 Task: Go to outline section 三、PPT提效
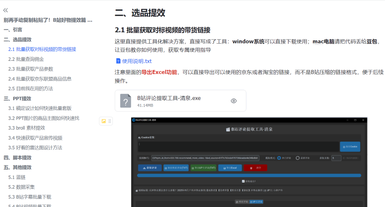(x=17, y=98)
